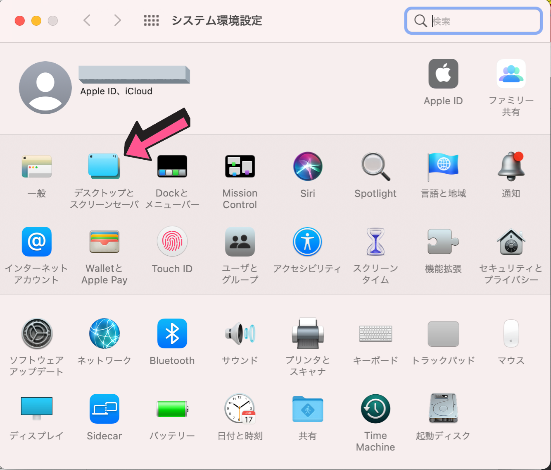Viewport: 551px width, 470px height.
Task: Go back with the left chevron
Action: [x=87, y=20]
